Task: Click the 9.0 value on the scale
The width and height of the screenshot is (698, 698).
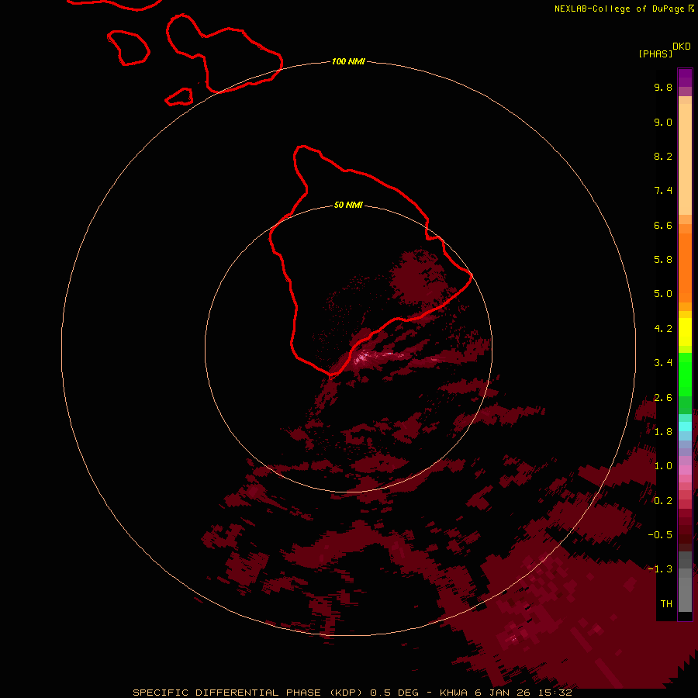Action: (x=663, y=122)
